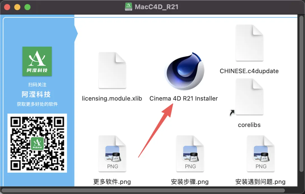Select the CHINESE.c4dupdate file icon
The image size is (305, 194).
250,43
